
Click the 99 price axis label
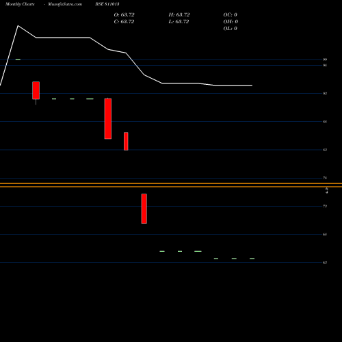pos(325,60)
